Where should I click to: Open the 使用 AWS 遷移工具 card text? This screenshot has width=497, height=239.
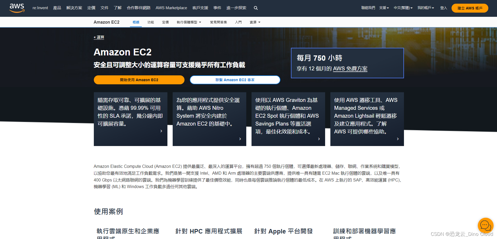click(x=366, y=116)
